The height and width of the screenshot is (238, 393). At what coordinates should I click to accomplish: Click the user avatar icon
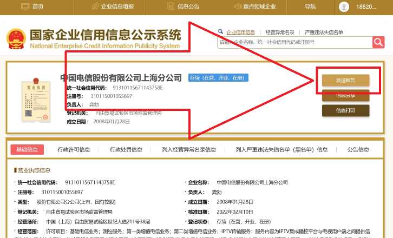344,6
